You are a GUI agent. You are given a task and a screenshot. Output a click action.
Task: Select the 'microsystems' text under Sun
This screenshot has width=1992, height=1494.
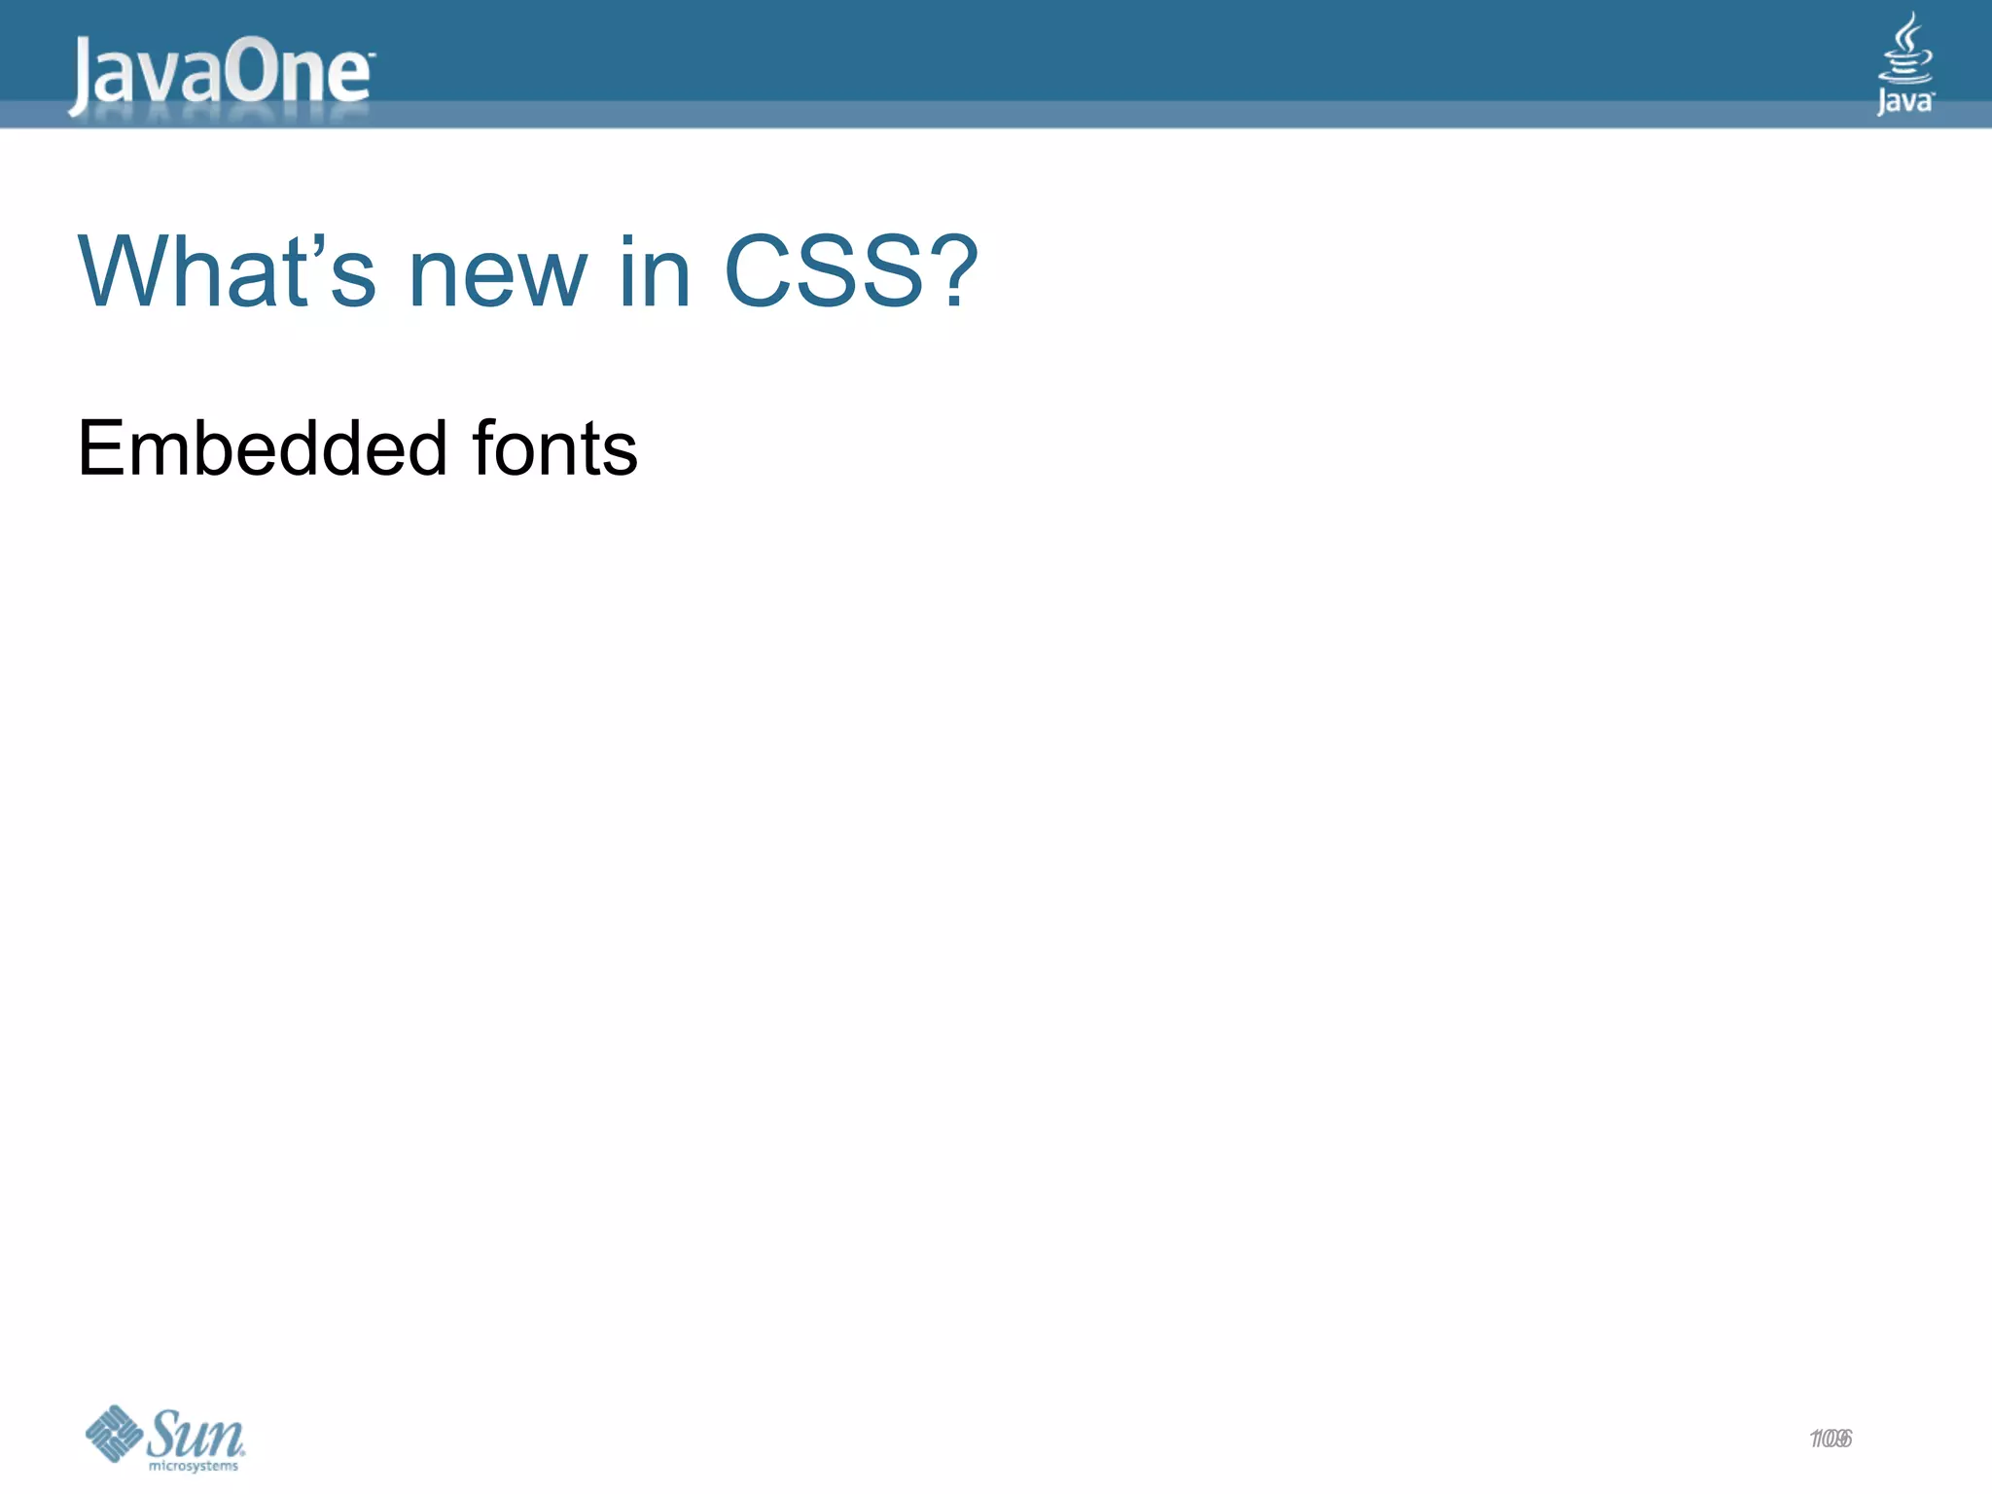pos(194,1466)
